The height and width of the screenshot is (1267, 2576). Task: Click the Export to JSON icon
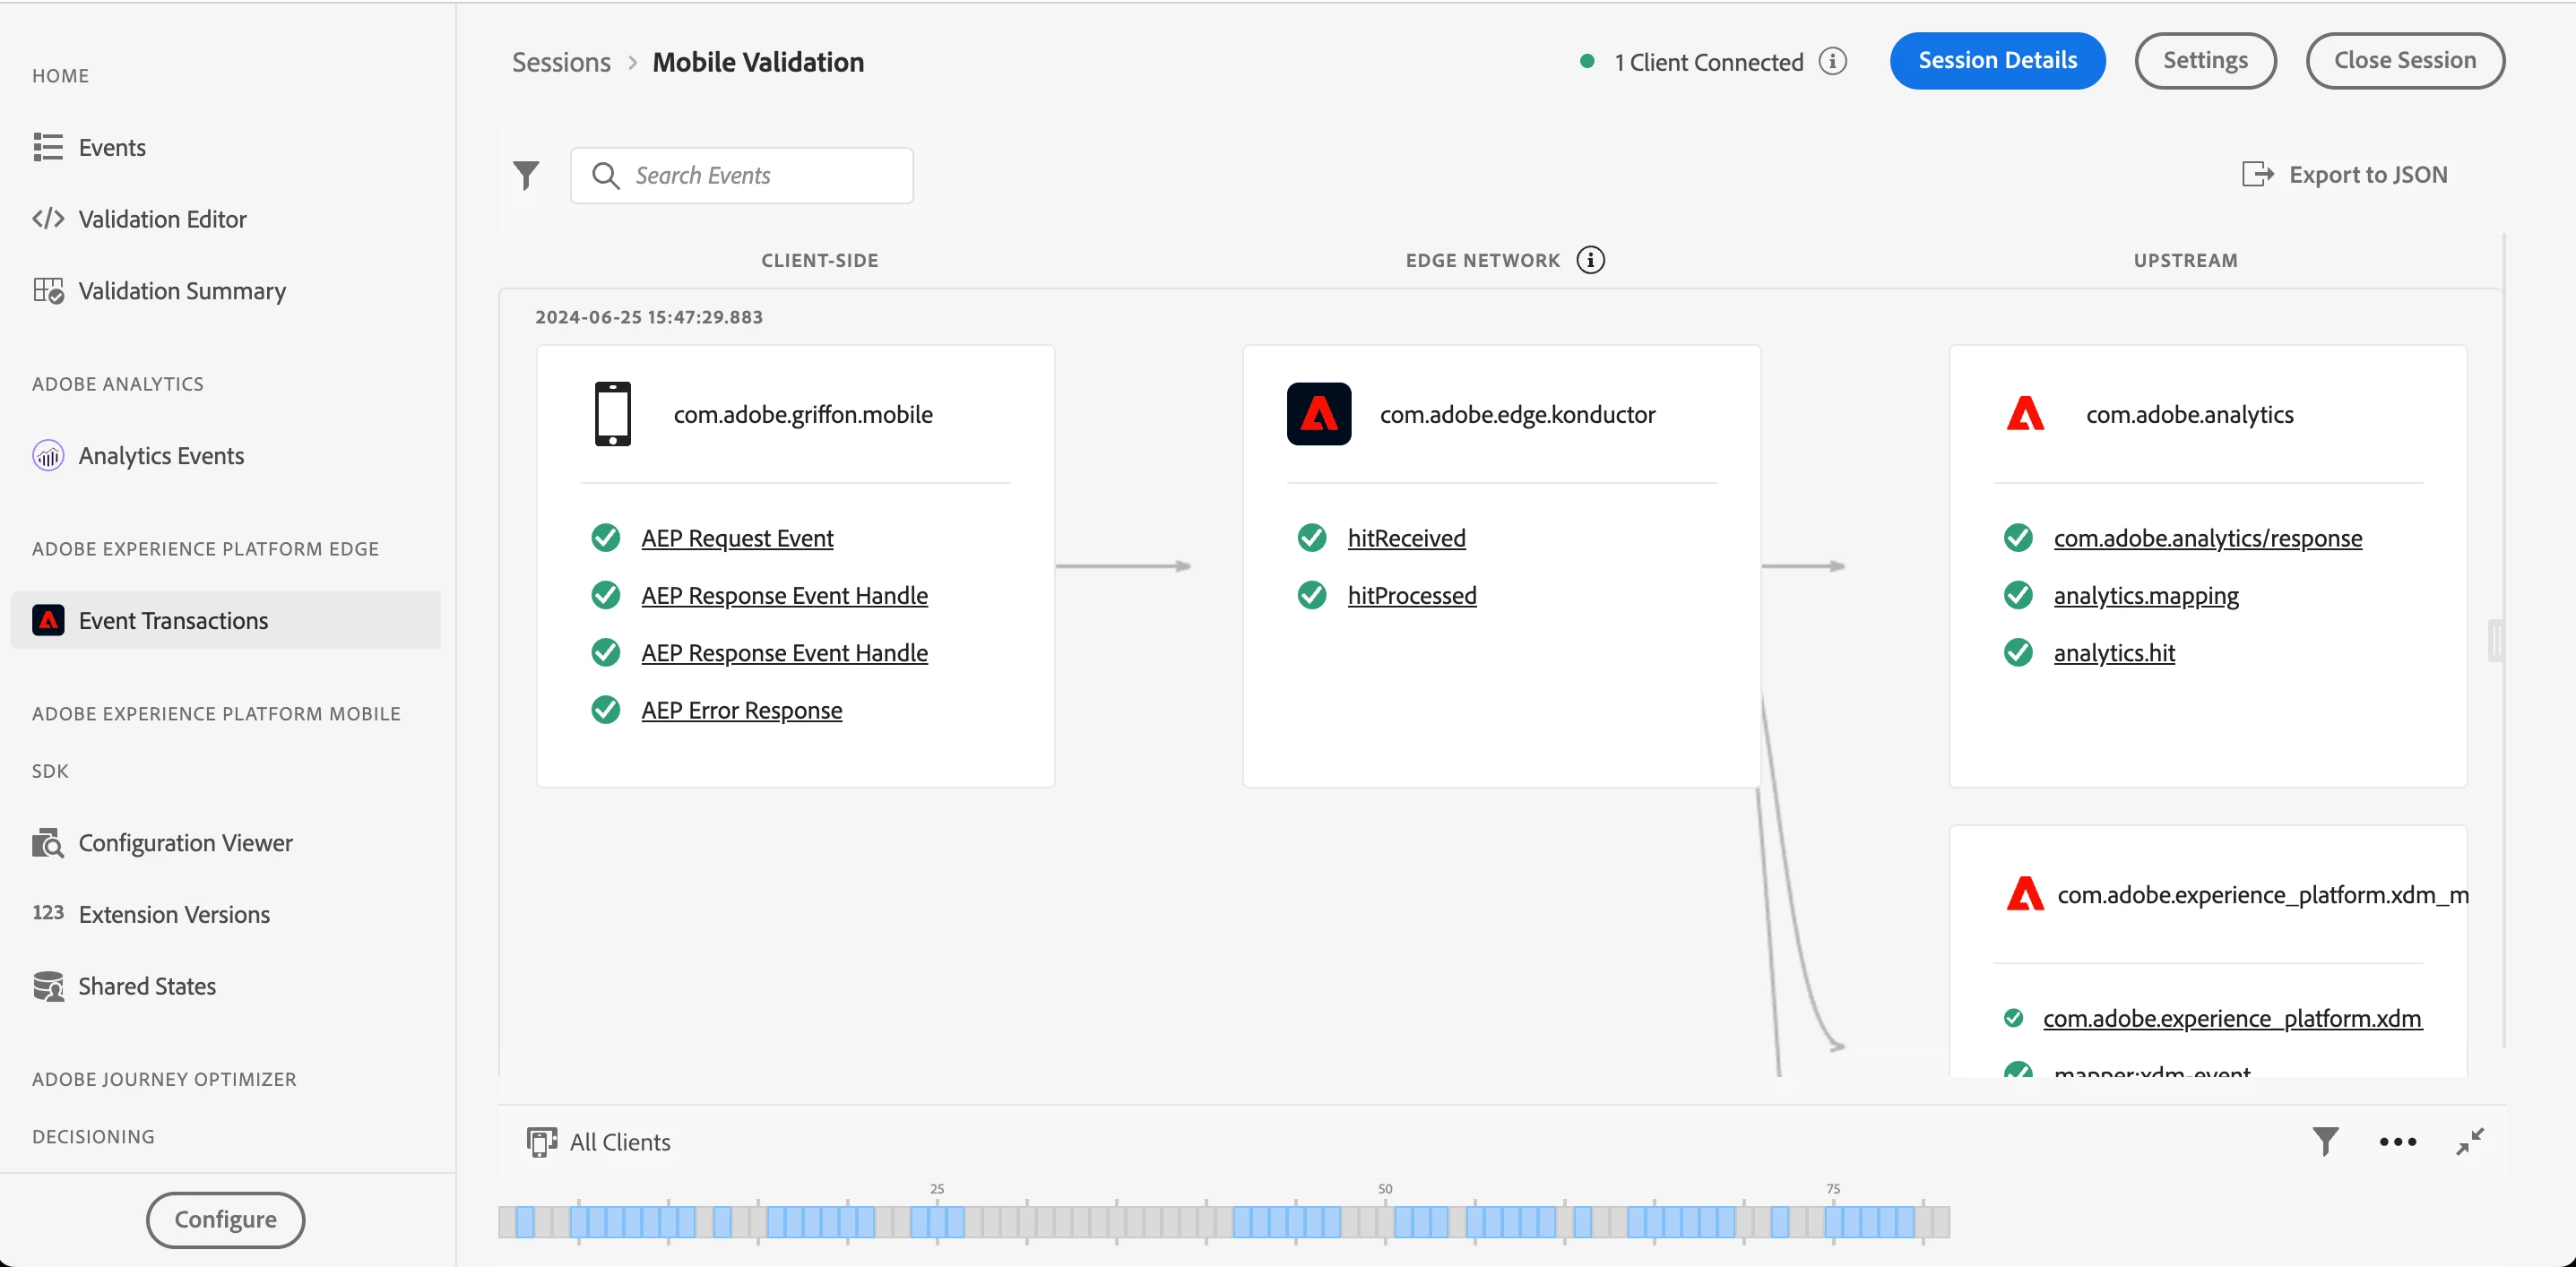point(2257,175)
